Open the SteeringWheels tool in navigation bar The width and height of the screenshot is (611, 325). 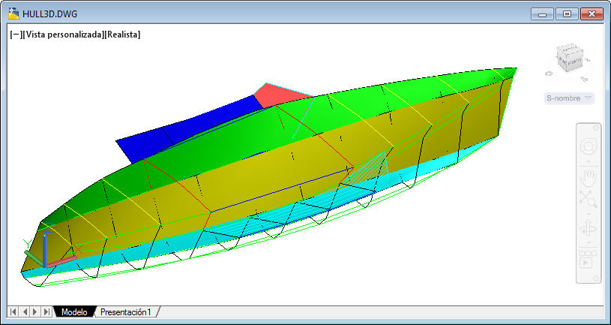point(588,147)
